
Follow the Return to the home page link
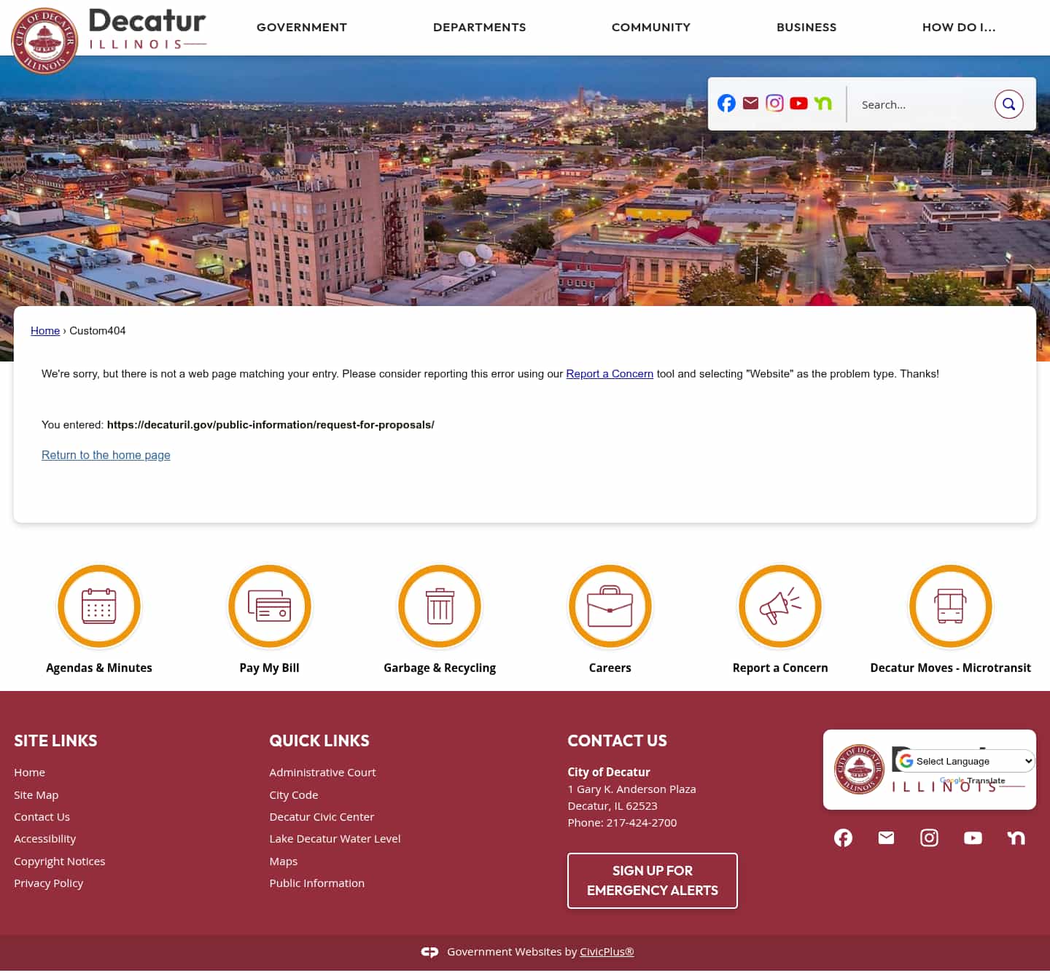tap(106, 455)
